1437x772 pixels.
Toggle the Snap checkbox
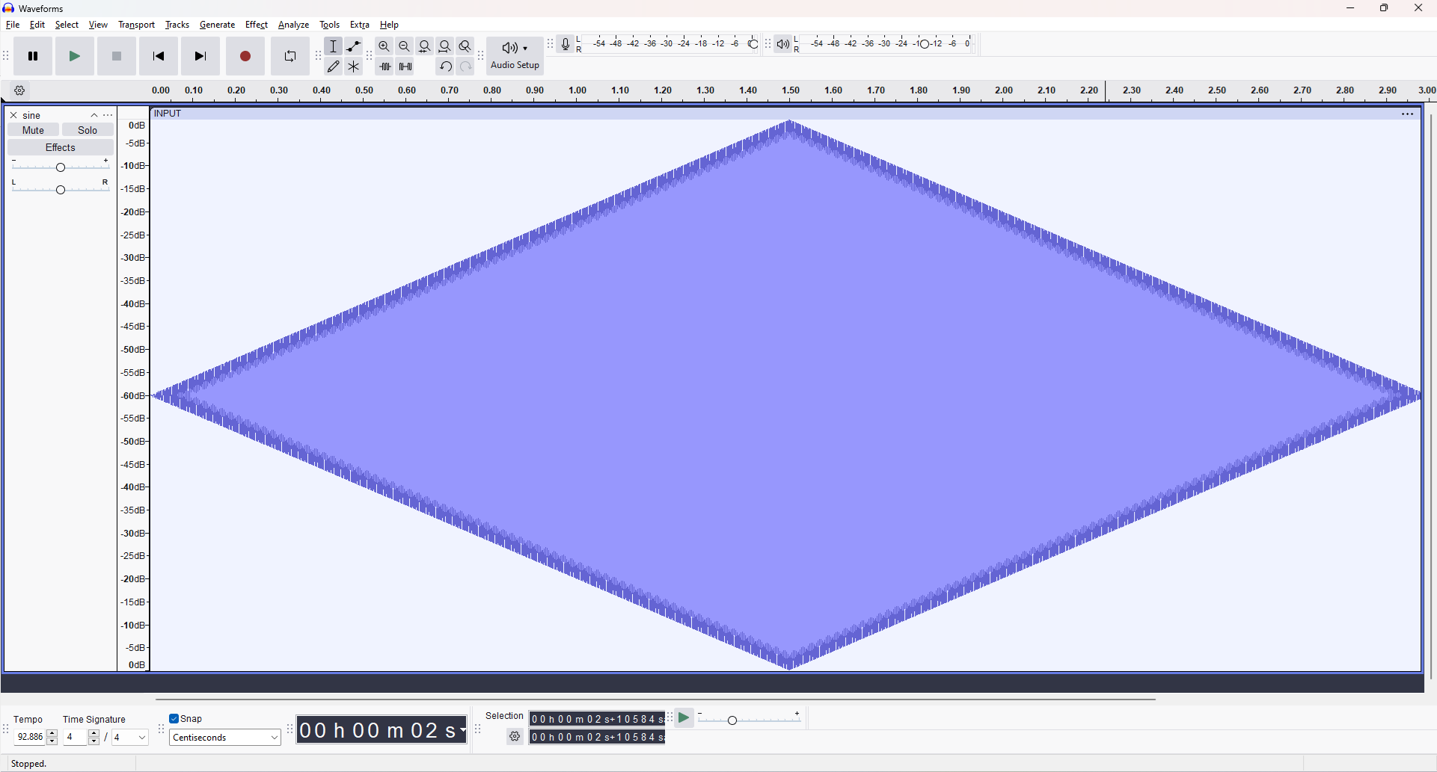tap(174, 719)
